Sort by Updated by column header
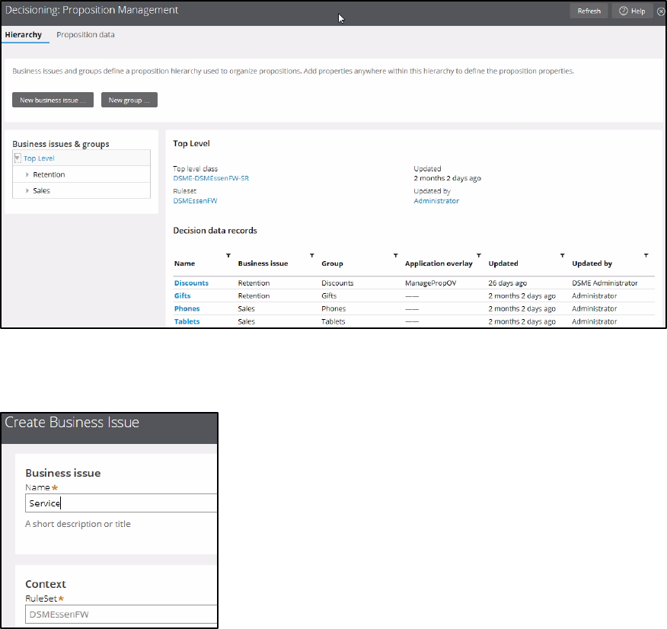The height and width of the screenshot is (629, 667). click(592, 263)
